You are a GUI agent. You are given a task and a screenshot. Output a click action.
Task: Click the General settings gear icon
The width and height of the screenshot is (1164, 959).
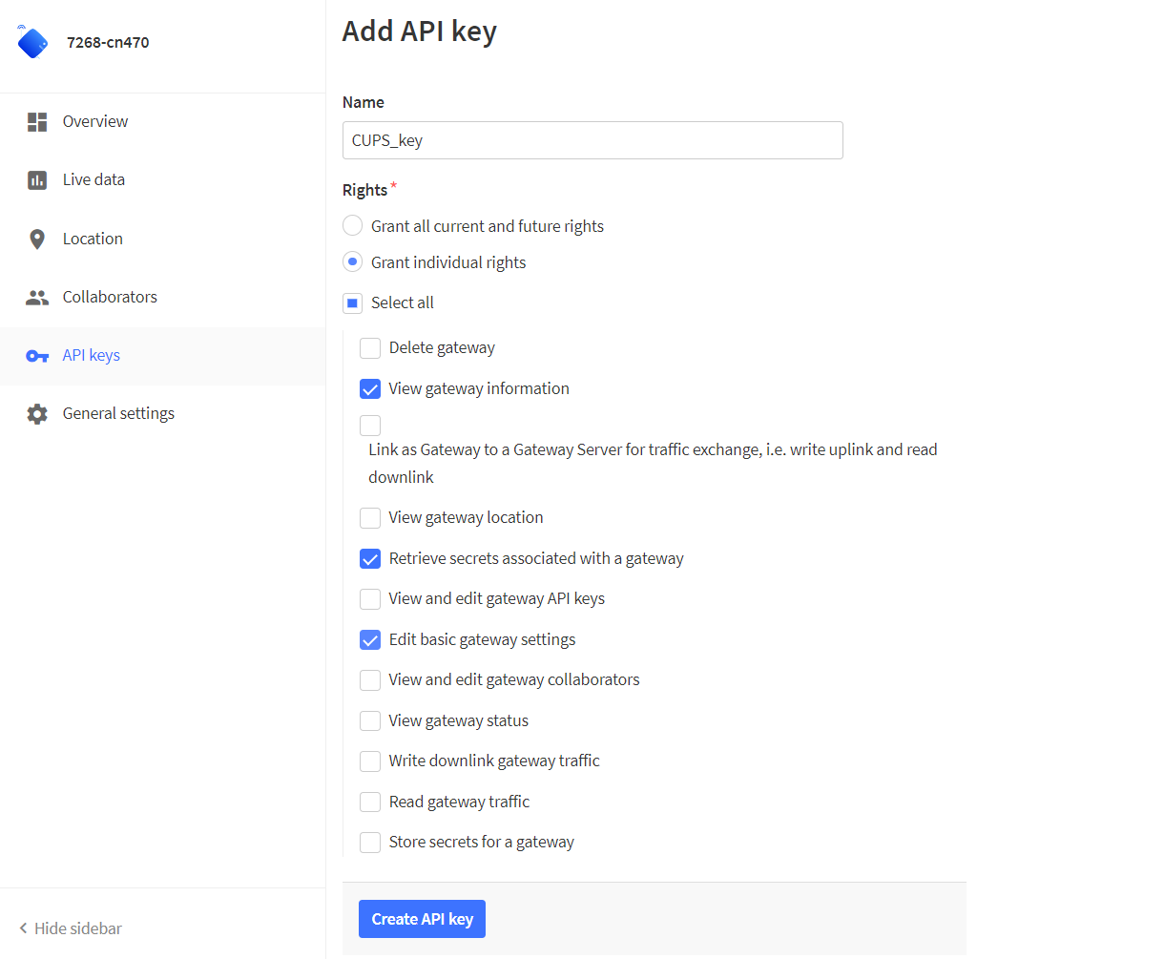[37, 414]
